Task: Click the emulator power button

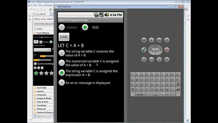Action: [167, 40]
